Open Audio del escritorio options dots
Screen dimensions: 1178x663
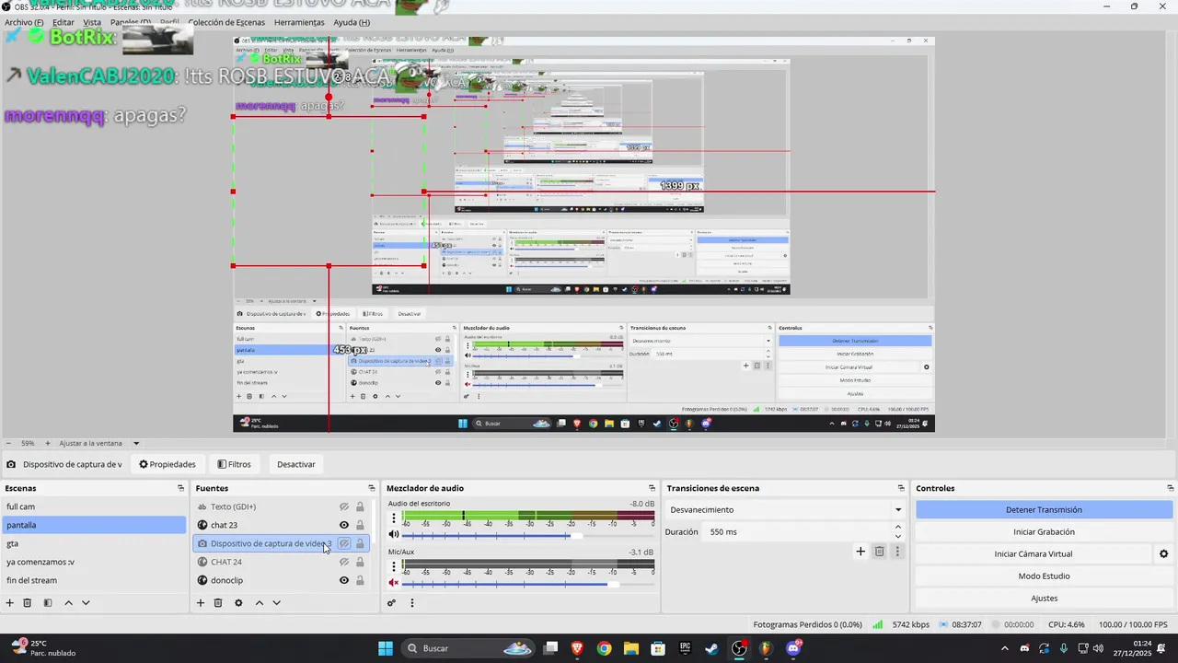[x=394, y=518]
